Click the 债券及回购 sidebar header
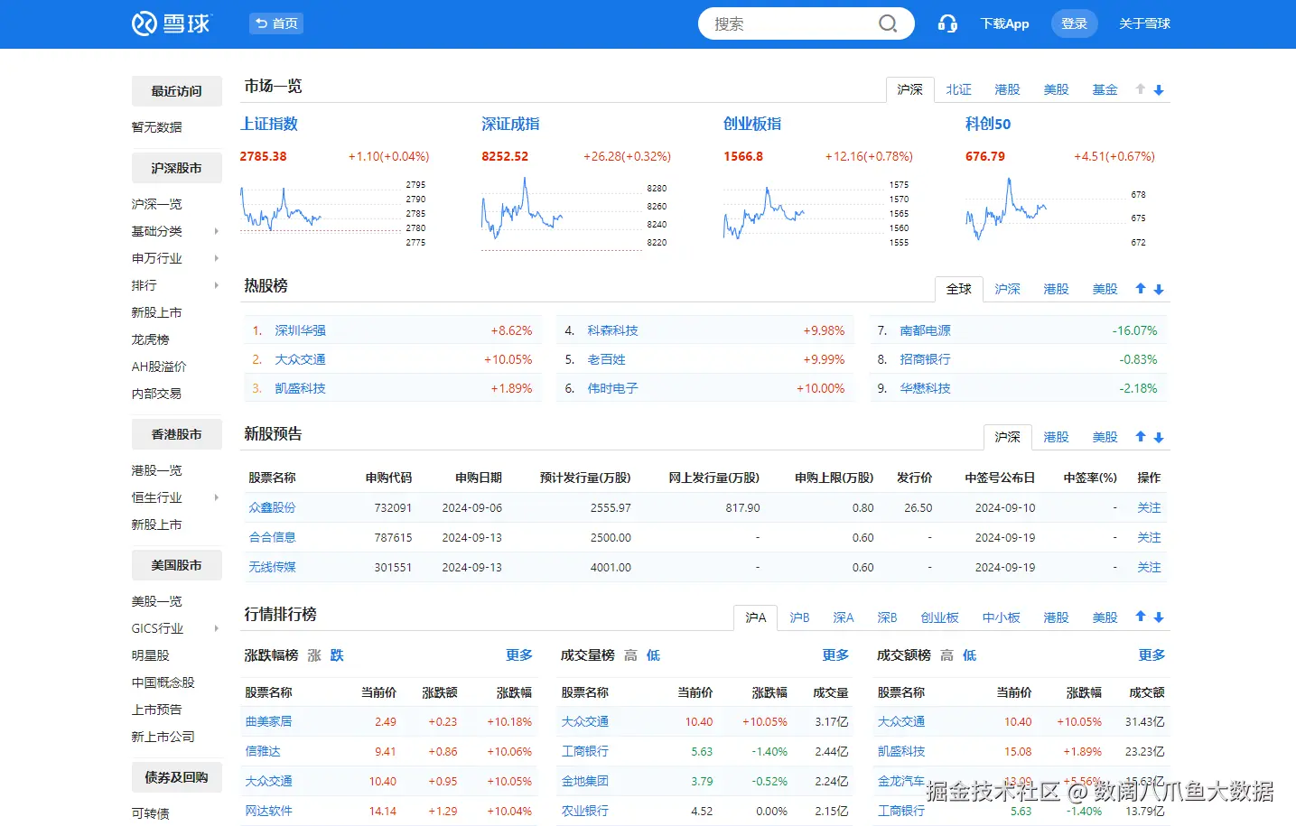This screenshot has height=826, width=1296. coord(176,777)
